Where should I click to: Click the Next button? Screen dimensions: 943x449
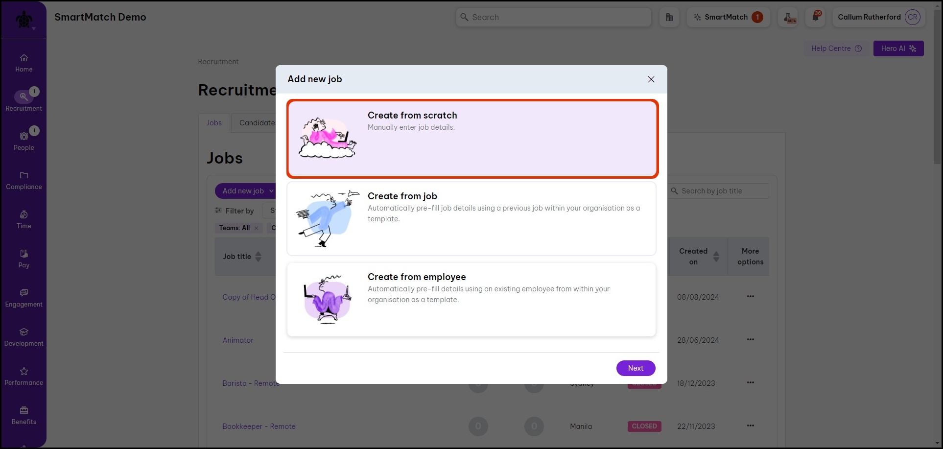tap(635, 368)
